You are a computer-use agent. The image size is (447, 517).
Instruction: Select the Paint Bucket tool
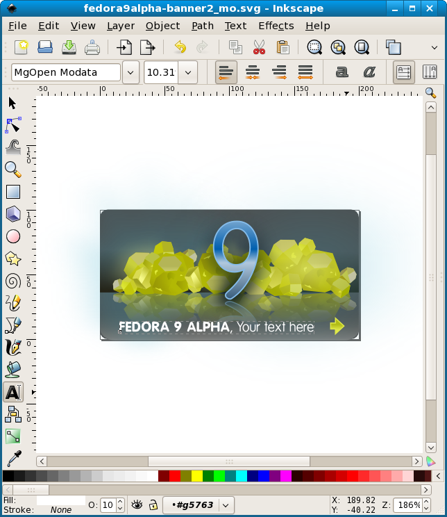coord(13,370)
